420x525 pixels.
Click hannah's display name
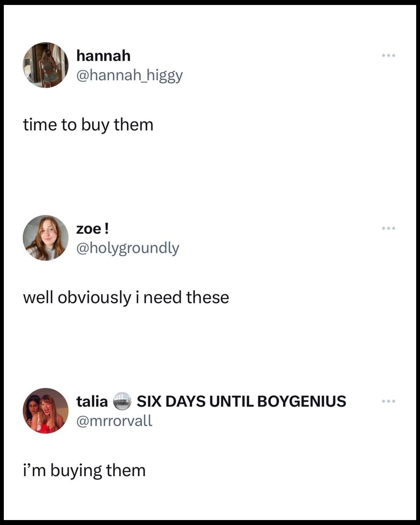pos(103,56)
